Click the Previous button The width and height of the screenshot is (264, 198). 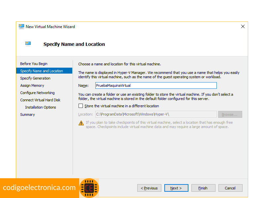149,188
